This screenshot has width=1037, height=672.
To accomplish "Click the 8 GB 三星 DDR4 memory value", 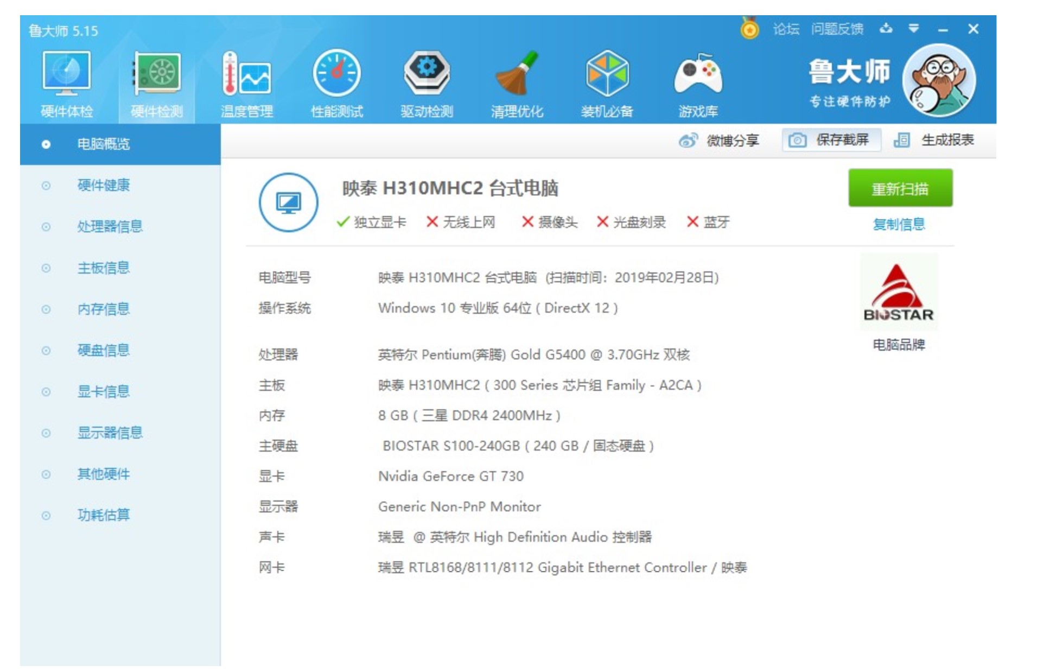I will click(x=469, y=415).
